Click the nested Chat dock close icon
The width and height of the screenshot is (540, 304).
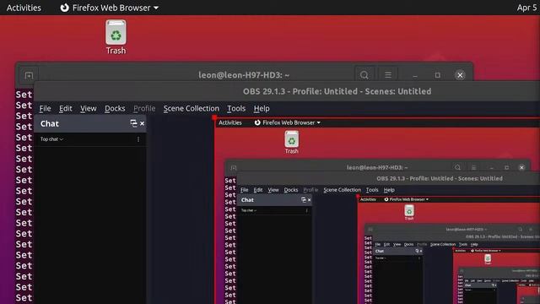(x=310, y=200)
